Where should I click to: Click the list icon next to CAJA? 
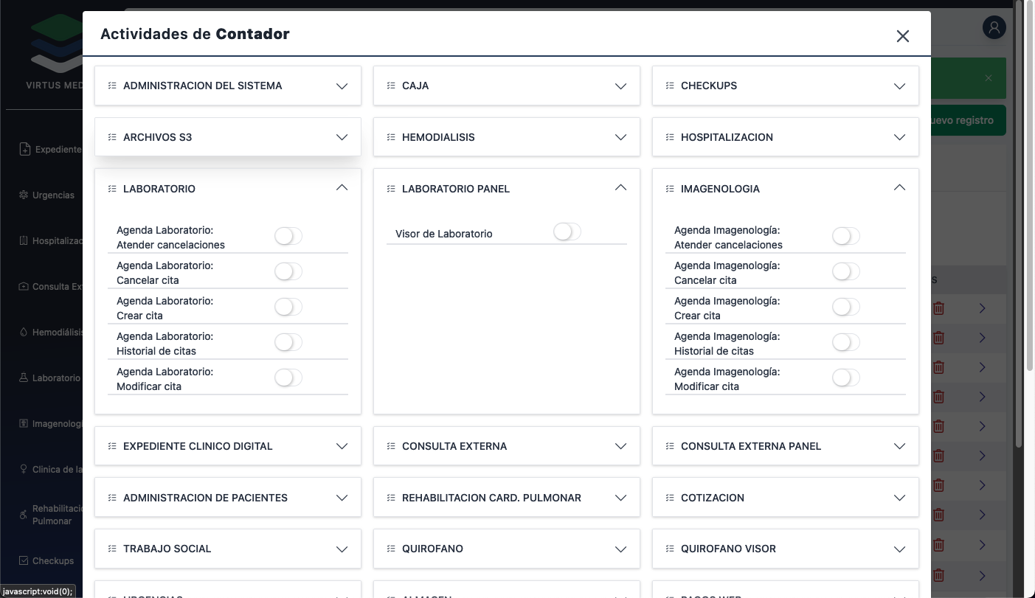[x=391, y=86]
